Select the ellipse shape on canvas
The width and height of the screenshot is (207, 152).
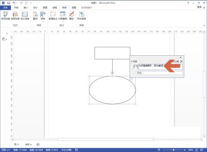pyautogui.click(x=112, y=90)
